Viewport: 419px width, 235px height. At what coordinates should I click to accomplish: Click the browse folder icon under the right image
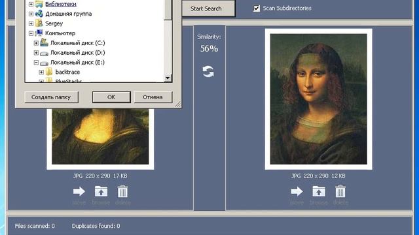click(319, 191)
